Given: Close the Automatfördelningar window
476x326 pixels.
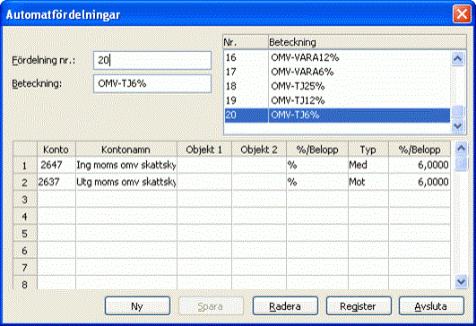Looking at the screenshot, I should coord(462,14).
